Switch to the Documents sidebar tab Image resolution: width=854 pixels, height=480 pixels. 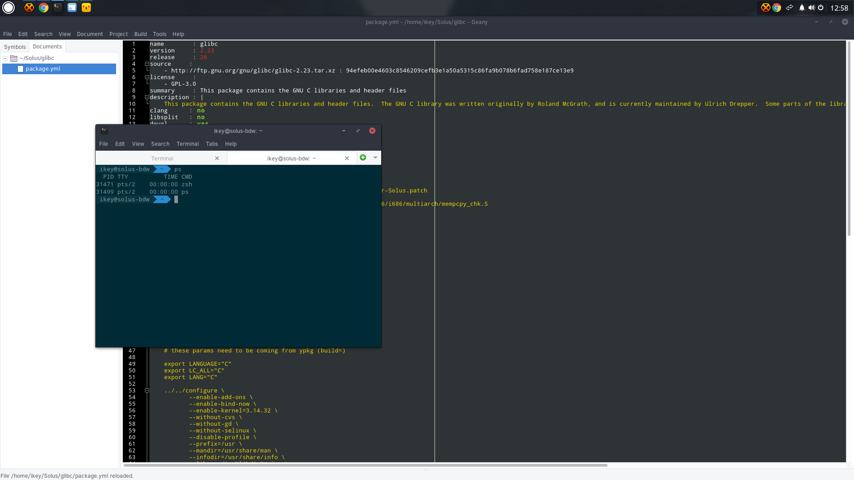click(47, 47)
